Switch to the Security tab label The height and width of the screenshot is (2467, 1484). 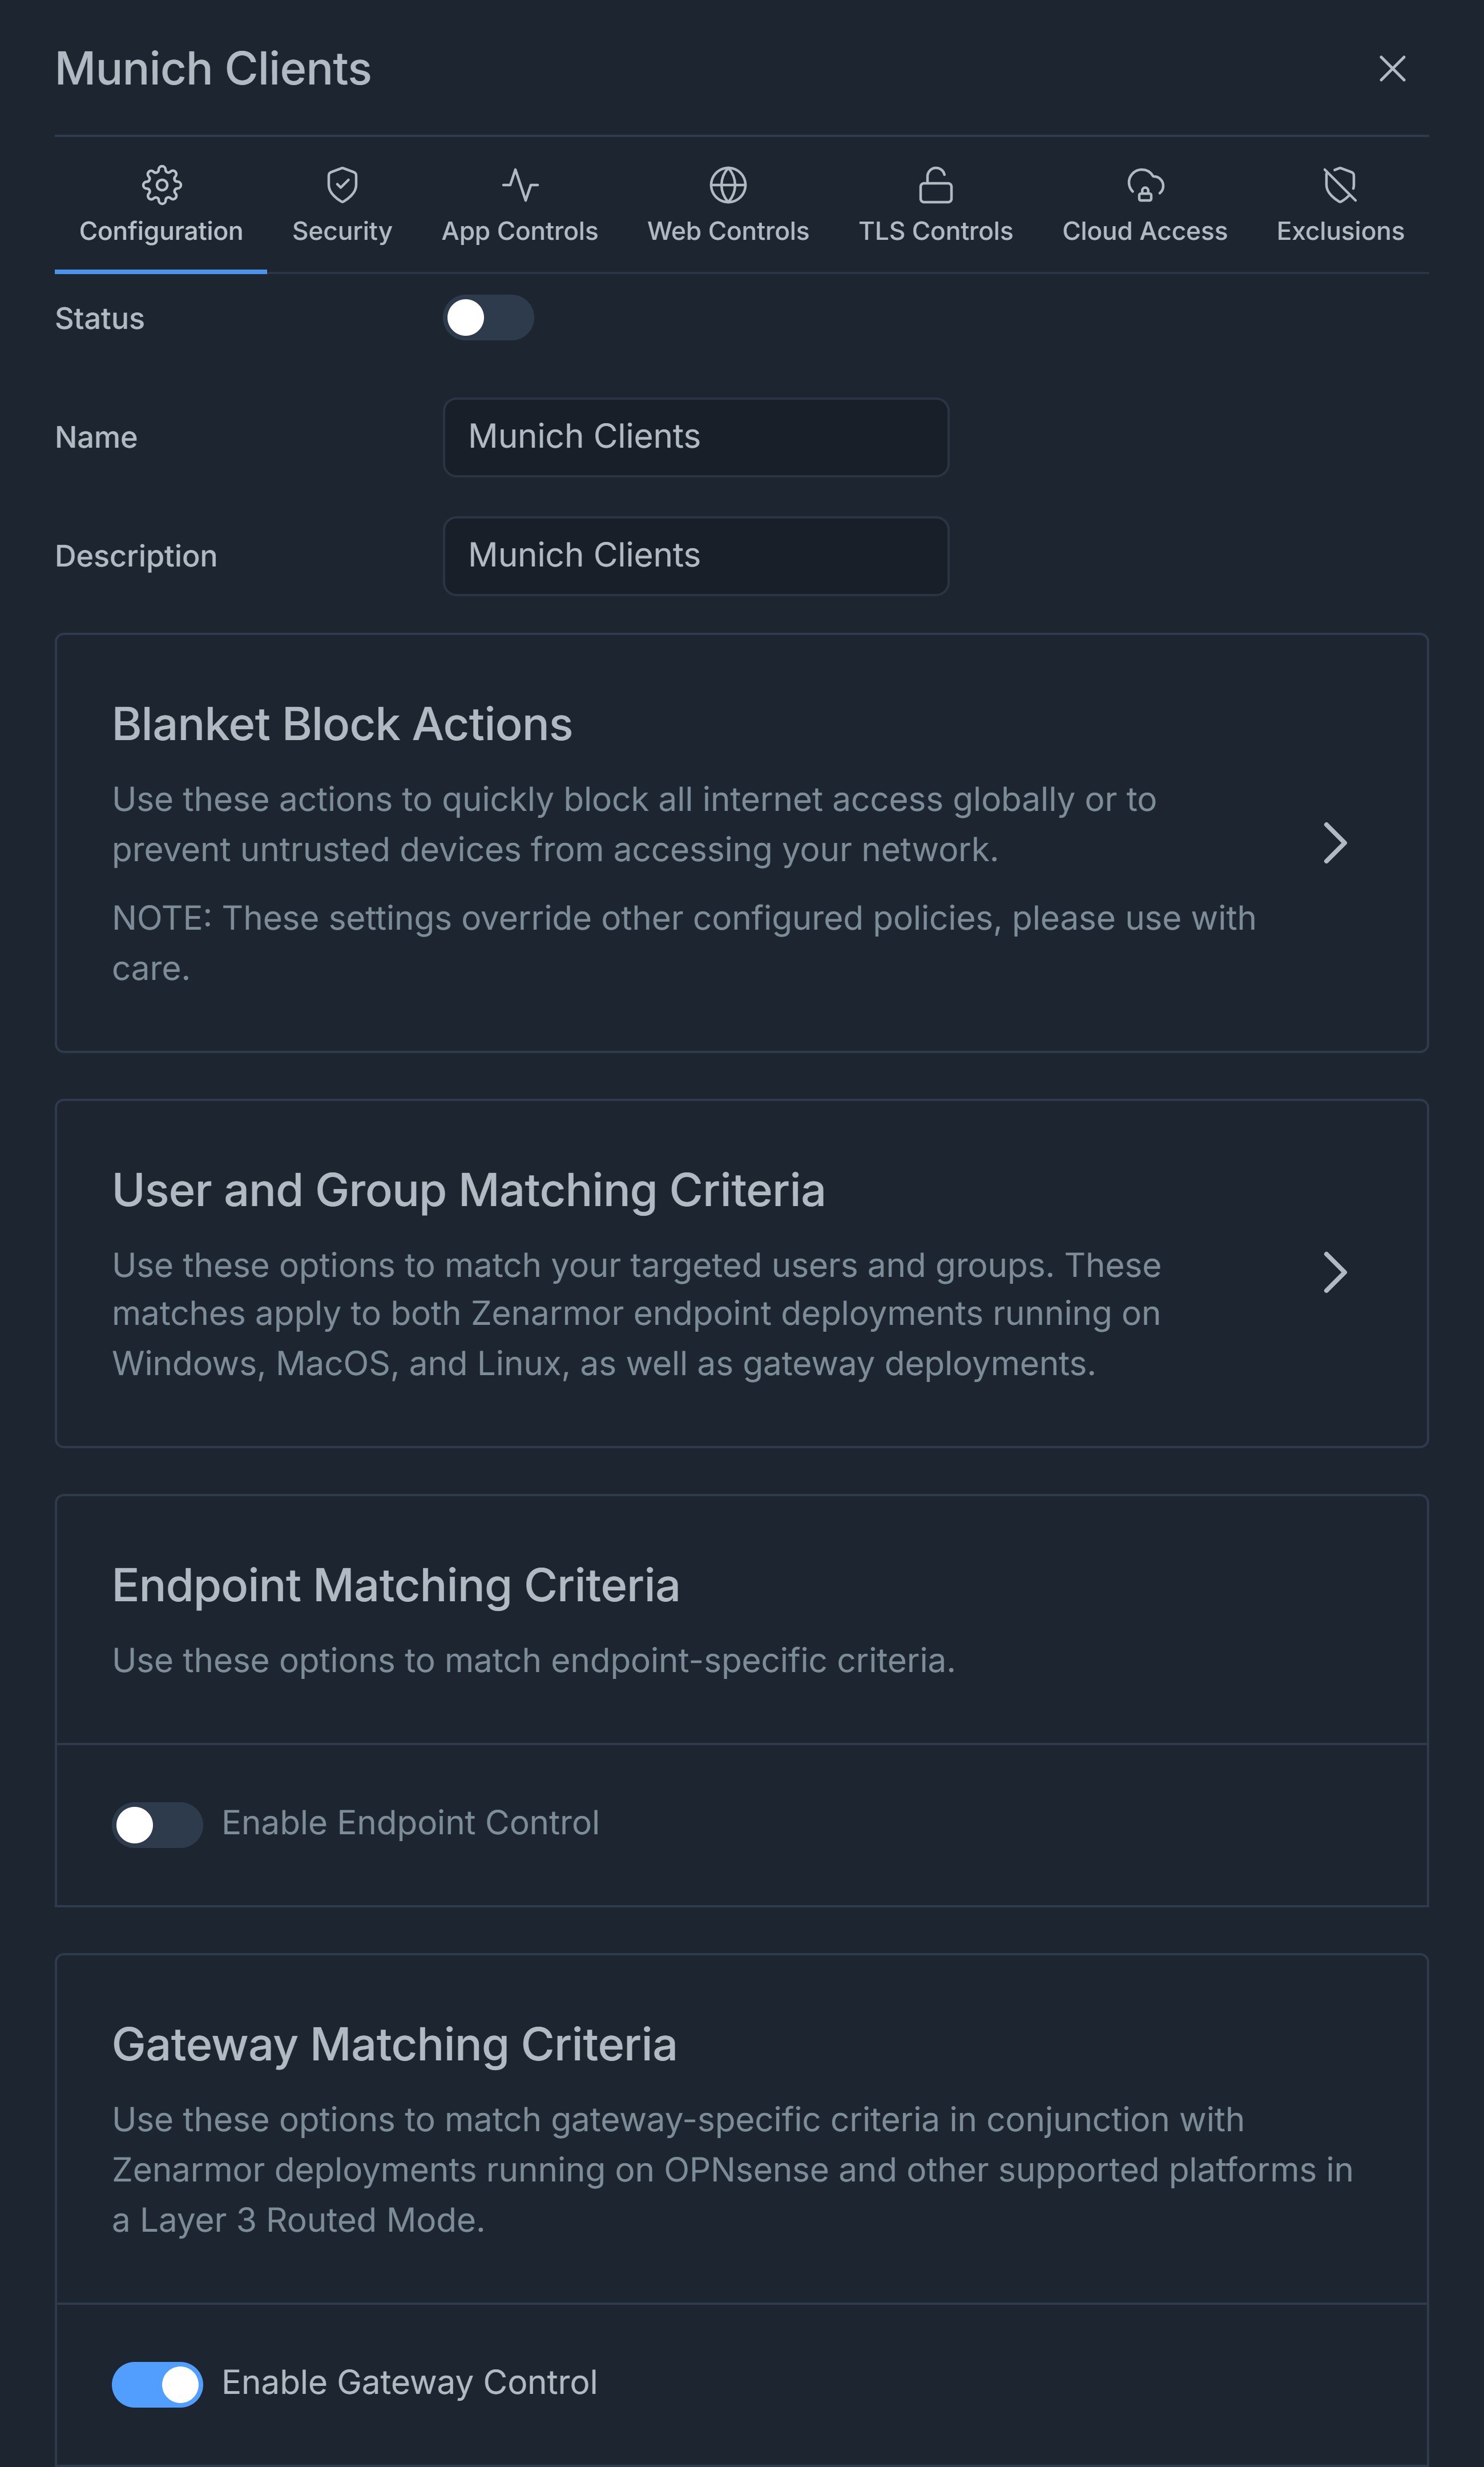(342, 231)
